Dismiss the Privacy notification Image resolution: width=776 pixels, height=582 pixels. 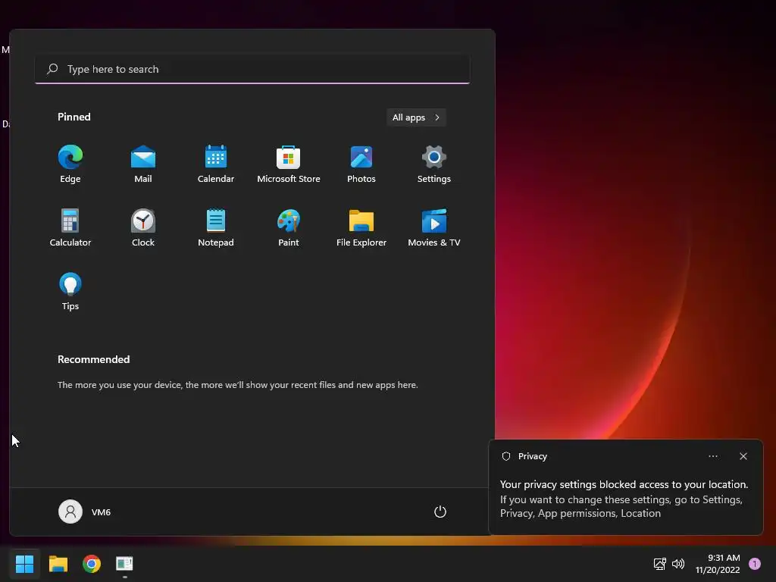[x=743, y=456]
